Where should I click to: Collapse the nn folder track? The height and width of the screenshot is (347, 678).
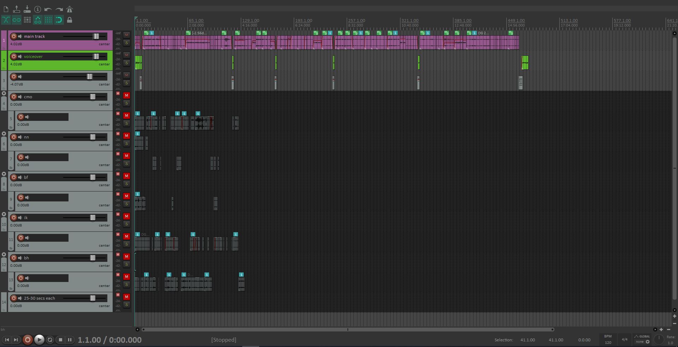4,134
